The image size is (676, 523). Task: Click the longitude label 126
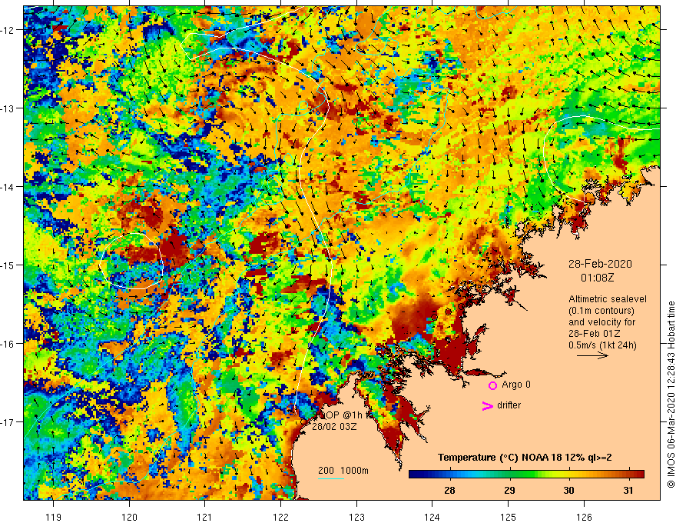(584, 518)
